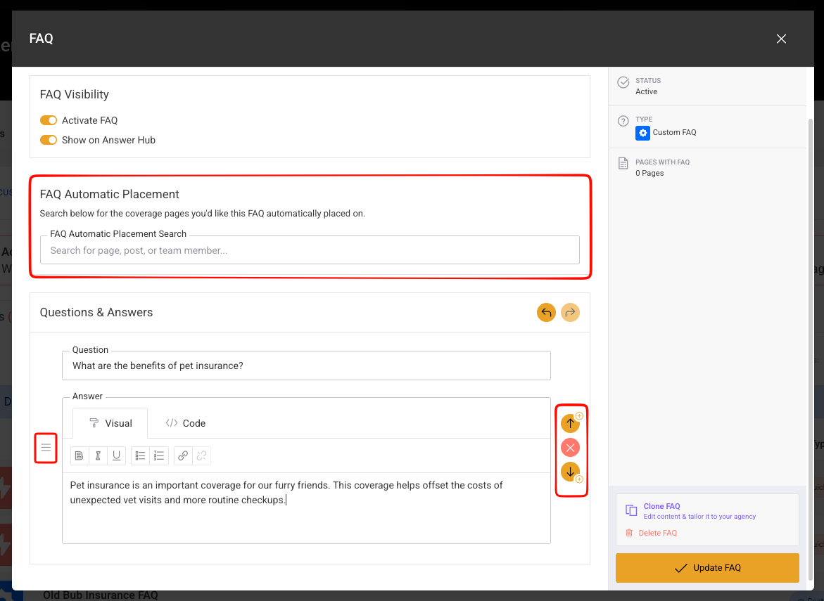Viewport: 824px width, 601px height.
Task: Click the undo arrow in Questions & Answers
Action: [546, 312]
